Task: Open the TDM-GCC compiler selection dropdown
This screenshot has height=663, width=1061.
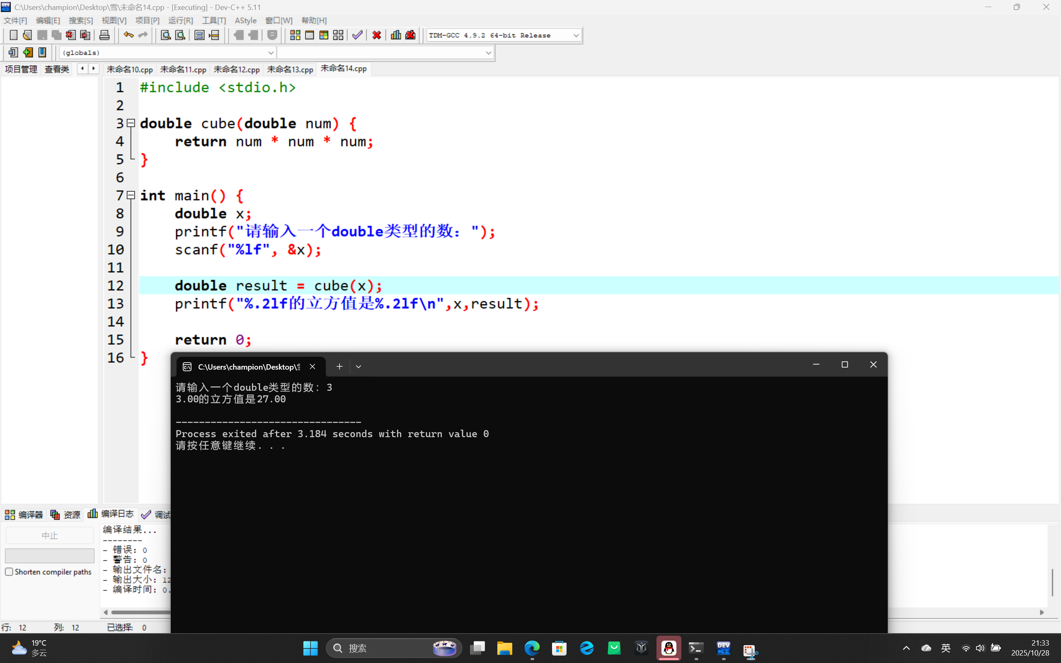Action: pos(576,36)
